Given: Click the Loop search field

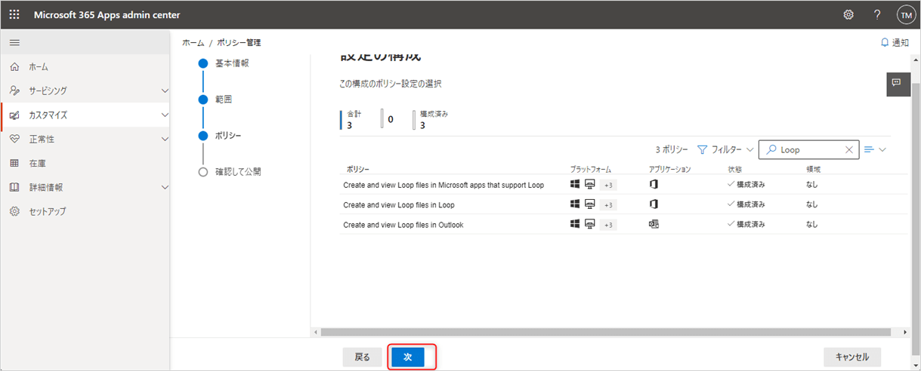Looking at the screenshot, I should 809,150.
